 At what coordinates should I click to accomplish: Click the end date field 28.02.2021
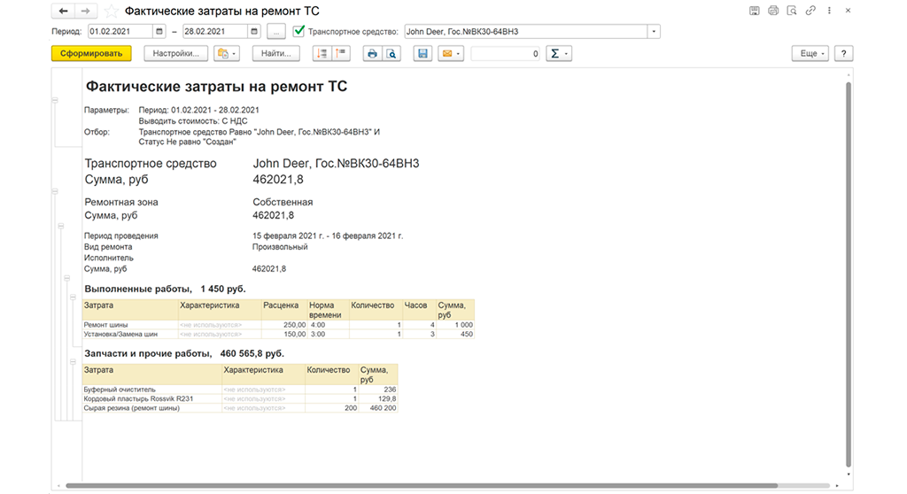215,32
